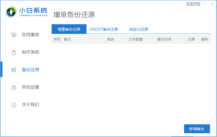The image size is (217, 137).
Task: Click the 小白系统 logo icon
Action: tap(11, 12)
